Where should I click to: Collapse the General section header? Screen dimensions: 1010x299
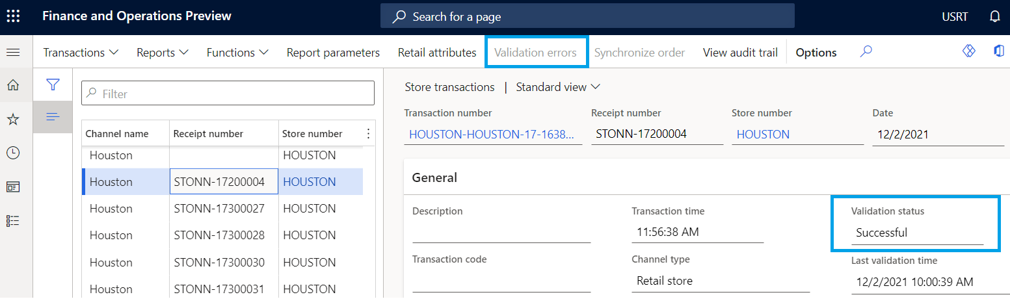pyautogui.click(x=434, y=177)
